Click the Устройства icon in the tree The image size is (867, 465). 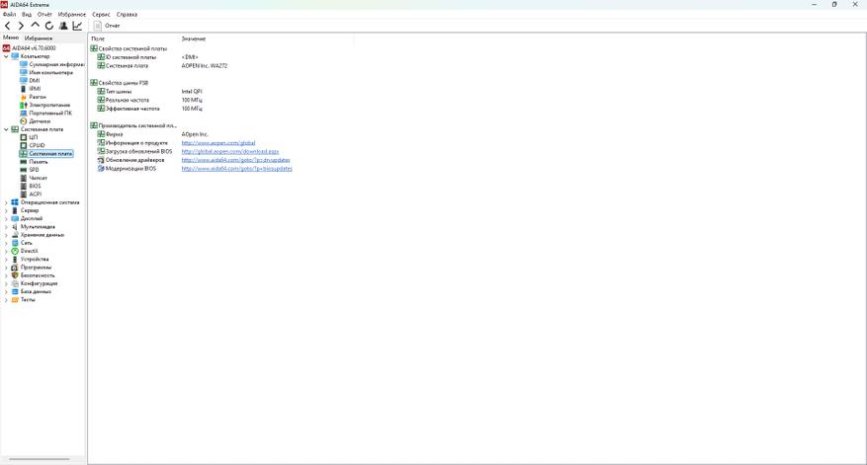(x=15, y=259)
